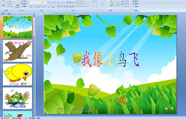Select the Text Box shape in gallery
The image size is (186, 119).
(x=94, y=1)
